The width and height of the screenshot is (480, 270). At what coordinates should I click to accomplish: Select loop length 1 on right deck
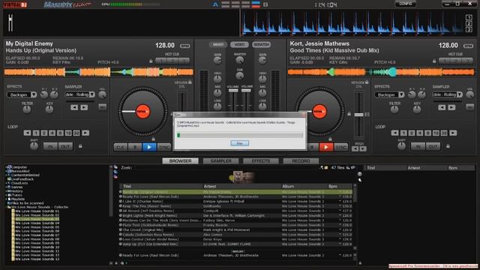(403, 133)
